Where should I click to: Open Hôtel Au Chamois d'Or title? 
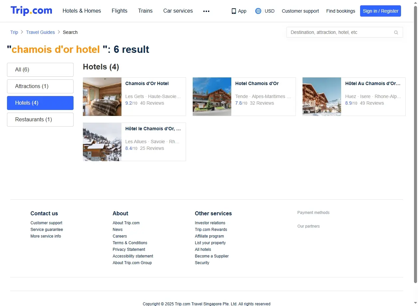[x=373, y=83]
